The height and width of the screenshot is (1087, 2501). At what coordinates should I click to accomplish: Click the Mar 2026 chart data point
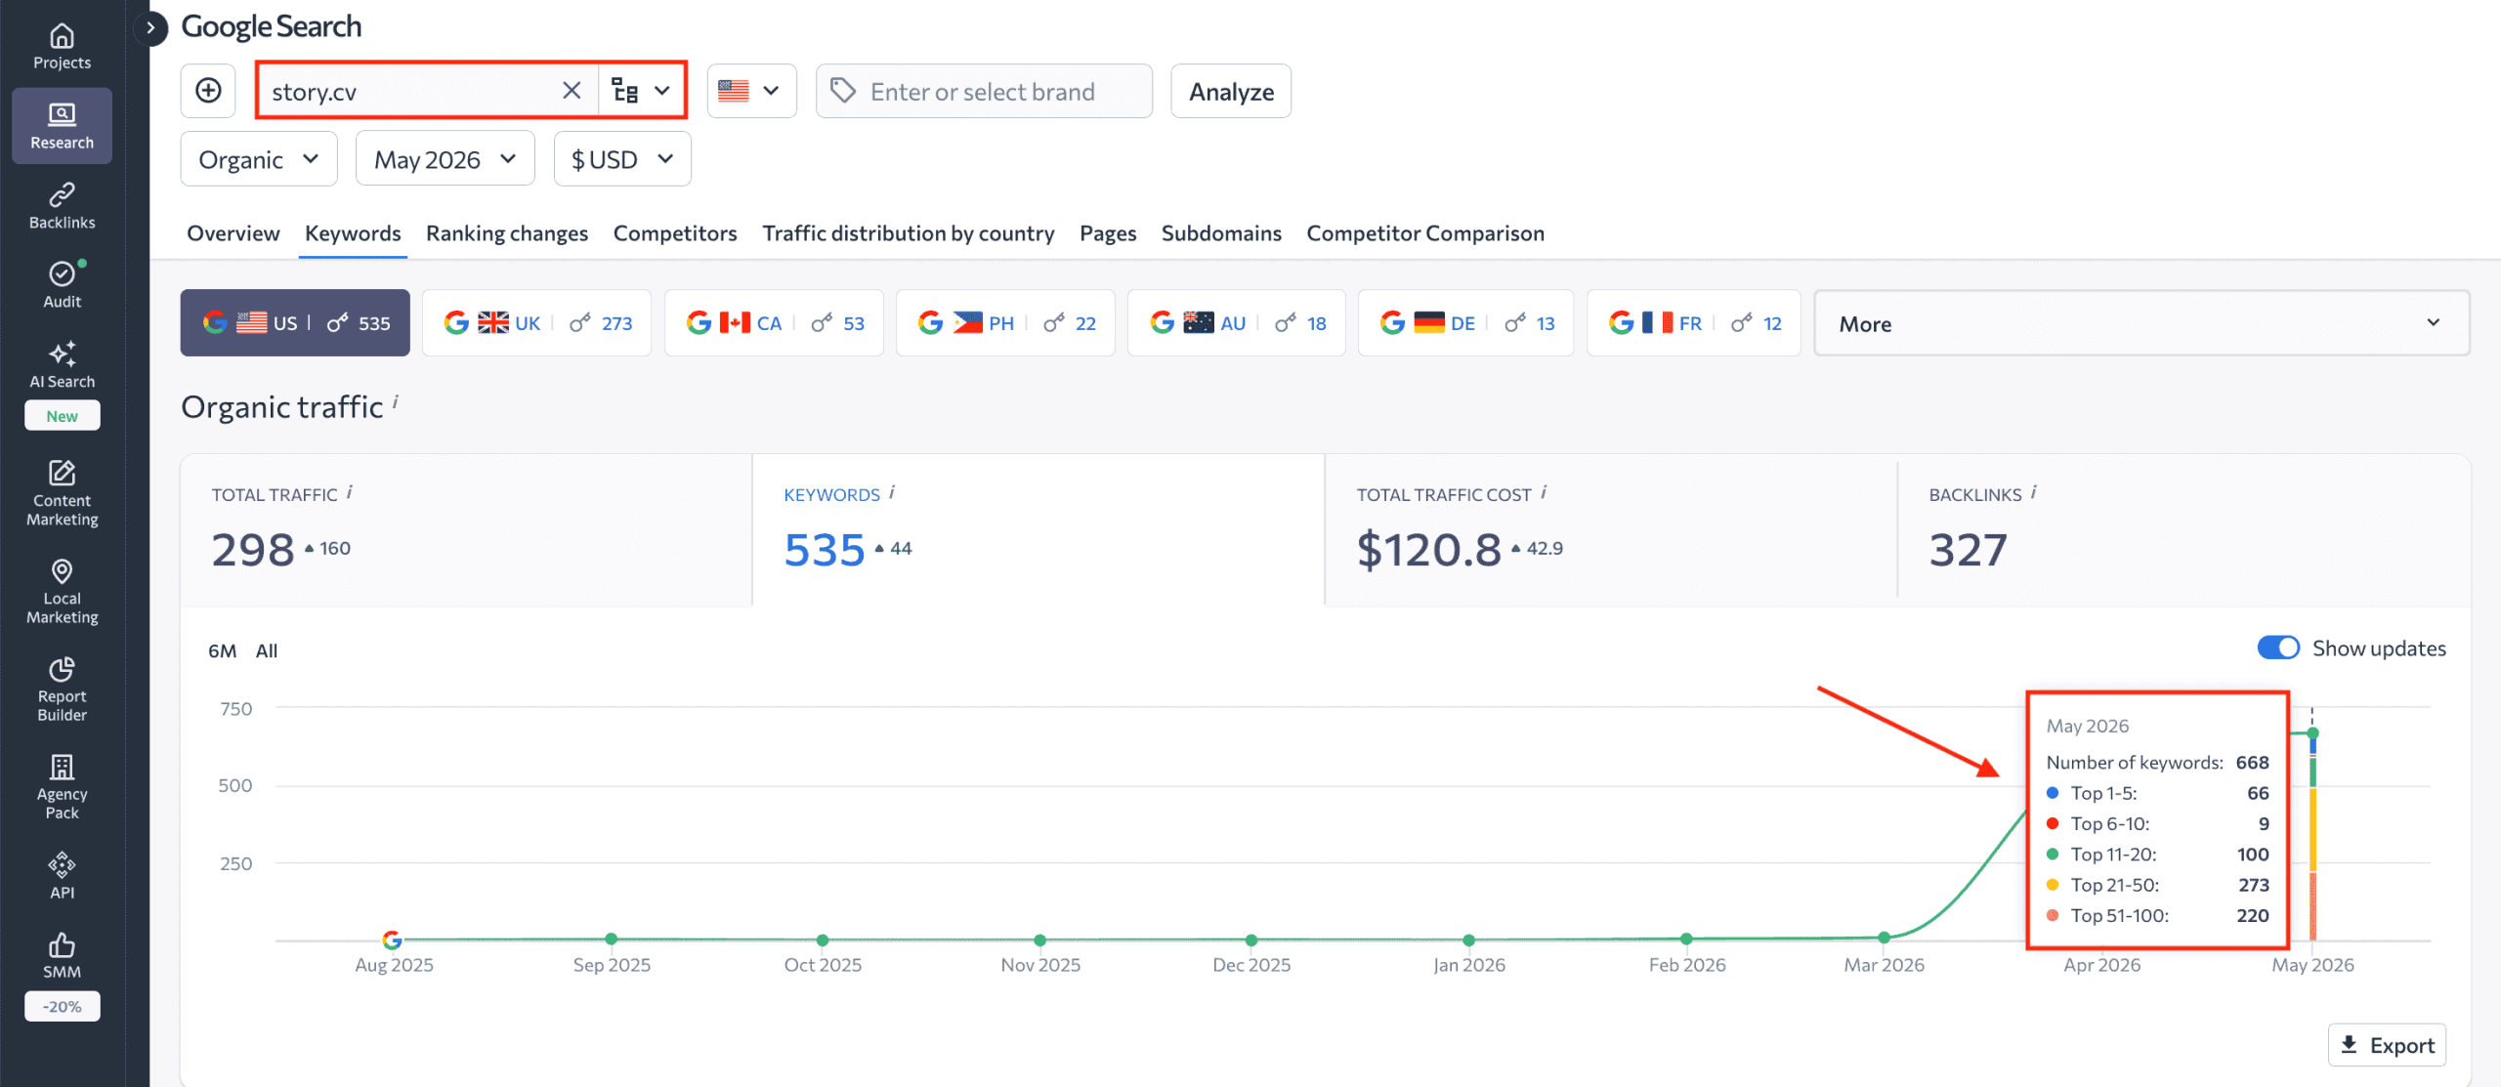pos(1885,938)
